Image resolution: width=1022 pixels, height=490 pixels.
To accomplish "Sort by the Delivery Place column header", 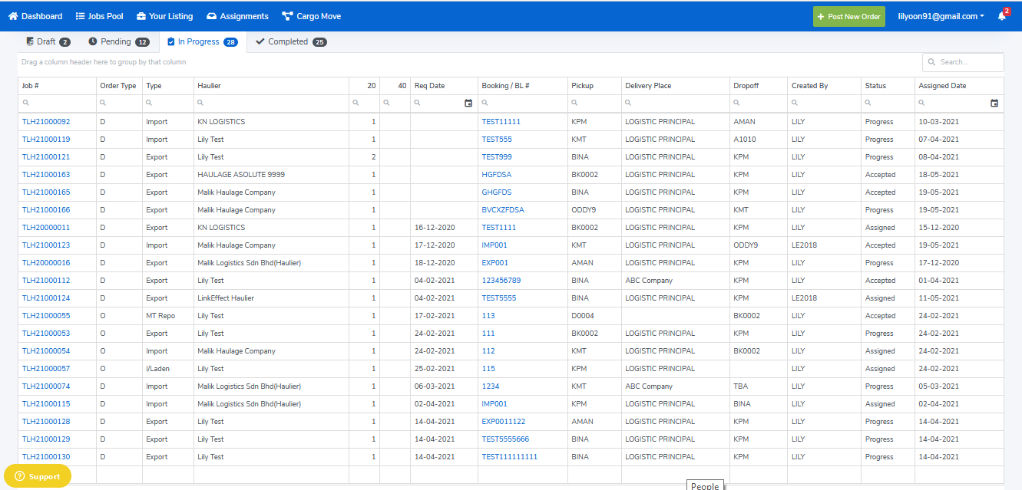I will point(648,86).
